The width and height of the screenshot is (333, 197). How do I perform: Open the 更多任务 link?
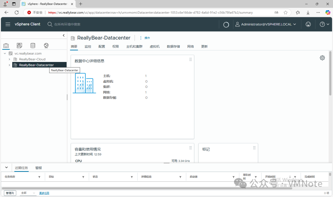click(x=44, y=193)
